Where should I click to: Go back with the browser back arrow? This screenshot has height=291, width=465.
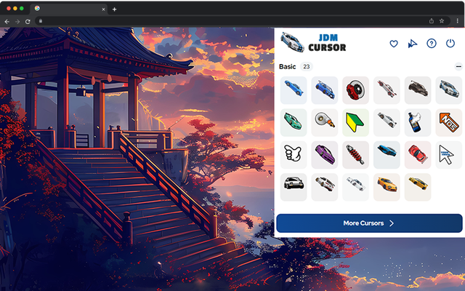7,21
